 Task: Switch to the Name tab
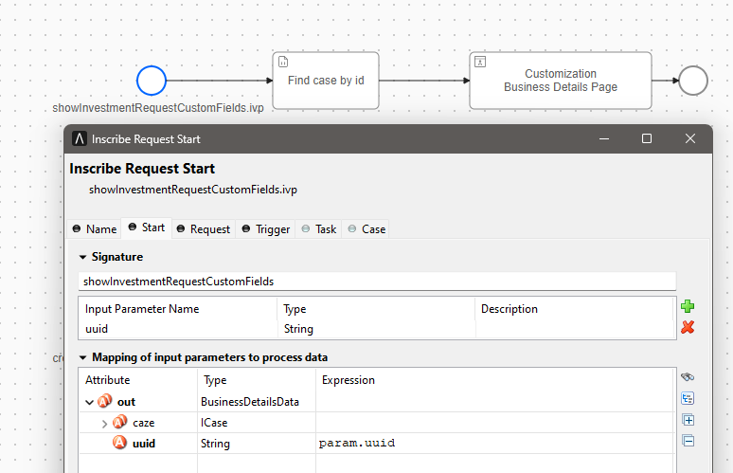tap(95, 229)
